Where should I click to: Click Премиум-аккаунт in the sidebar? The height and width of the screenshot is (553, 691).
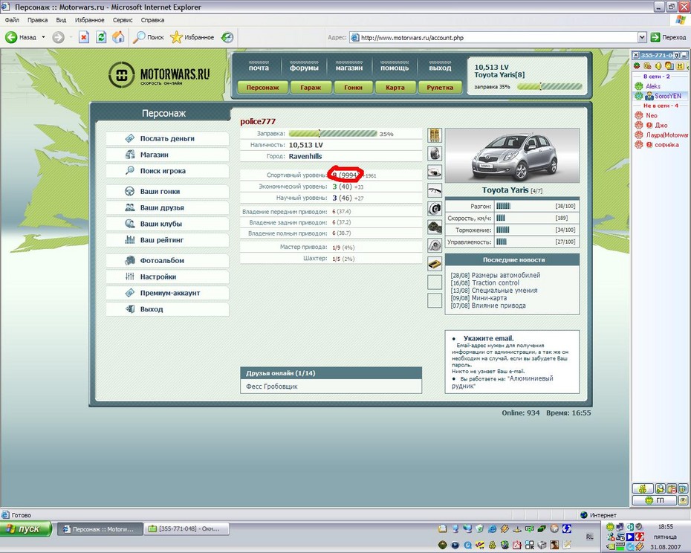167,294
